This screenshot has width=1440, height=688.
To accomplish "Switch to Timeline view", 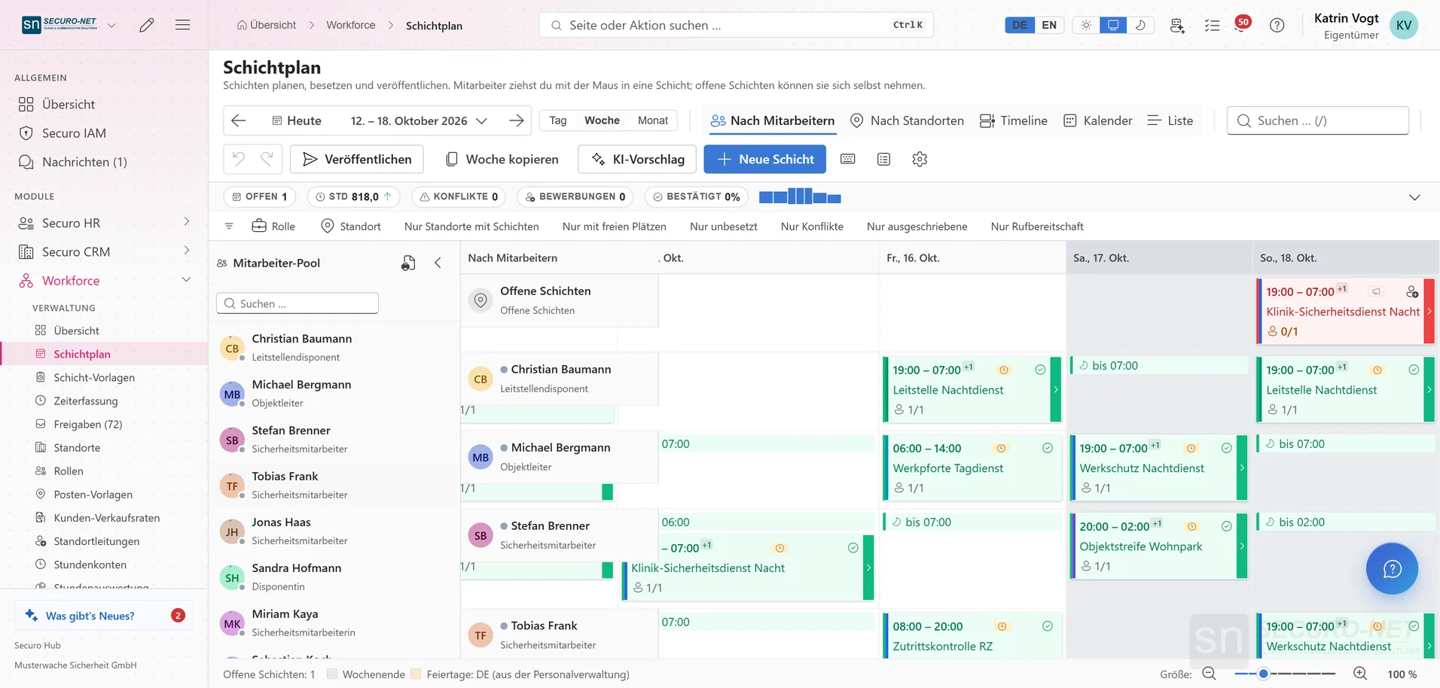I will 1013,120.
